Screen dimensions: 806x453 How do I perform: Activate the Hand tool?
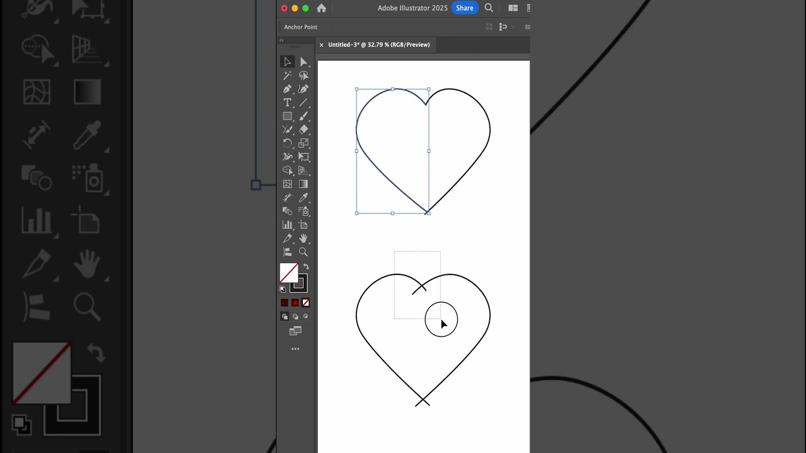(304, 238)
